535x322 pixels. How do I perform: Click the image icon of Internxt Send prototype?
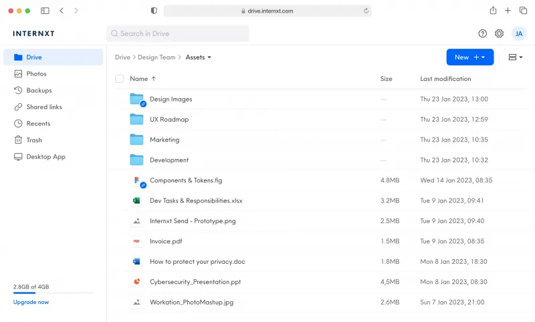[137, 221]
